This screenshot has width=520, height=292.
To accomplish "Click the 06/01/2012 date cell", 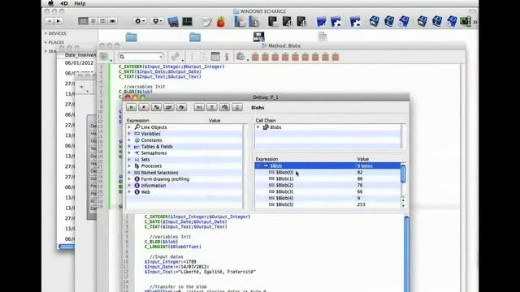I will click(x=80, y=63).
